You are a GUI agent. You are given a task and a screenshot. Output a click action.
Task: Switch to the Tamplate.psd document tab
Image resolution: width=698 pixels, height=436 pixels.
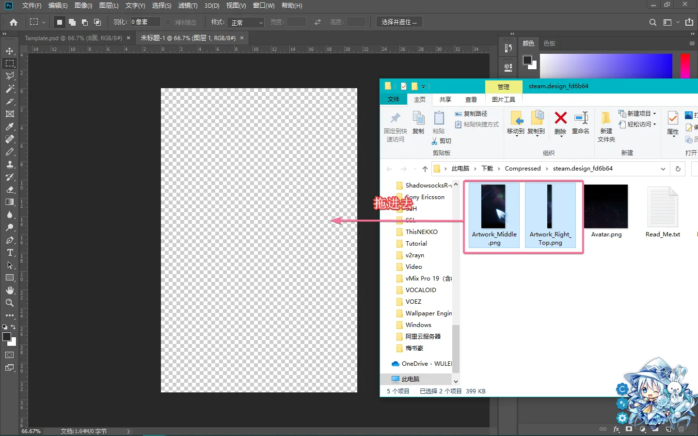pos(73,38)
